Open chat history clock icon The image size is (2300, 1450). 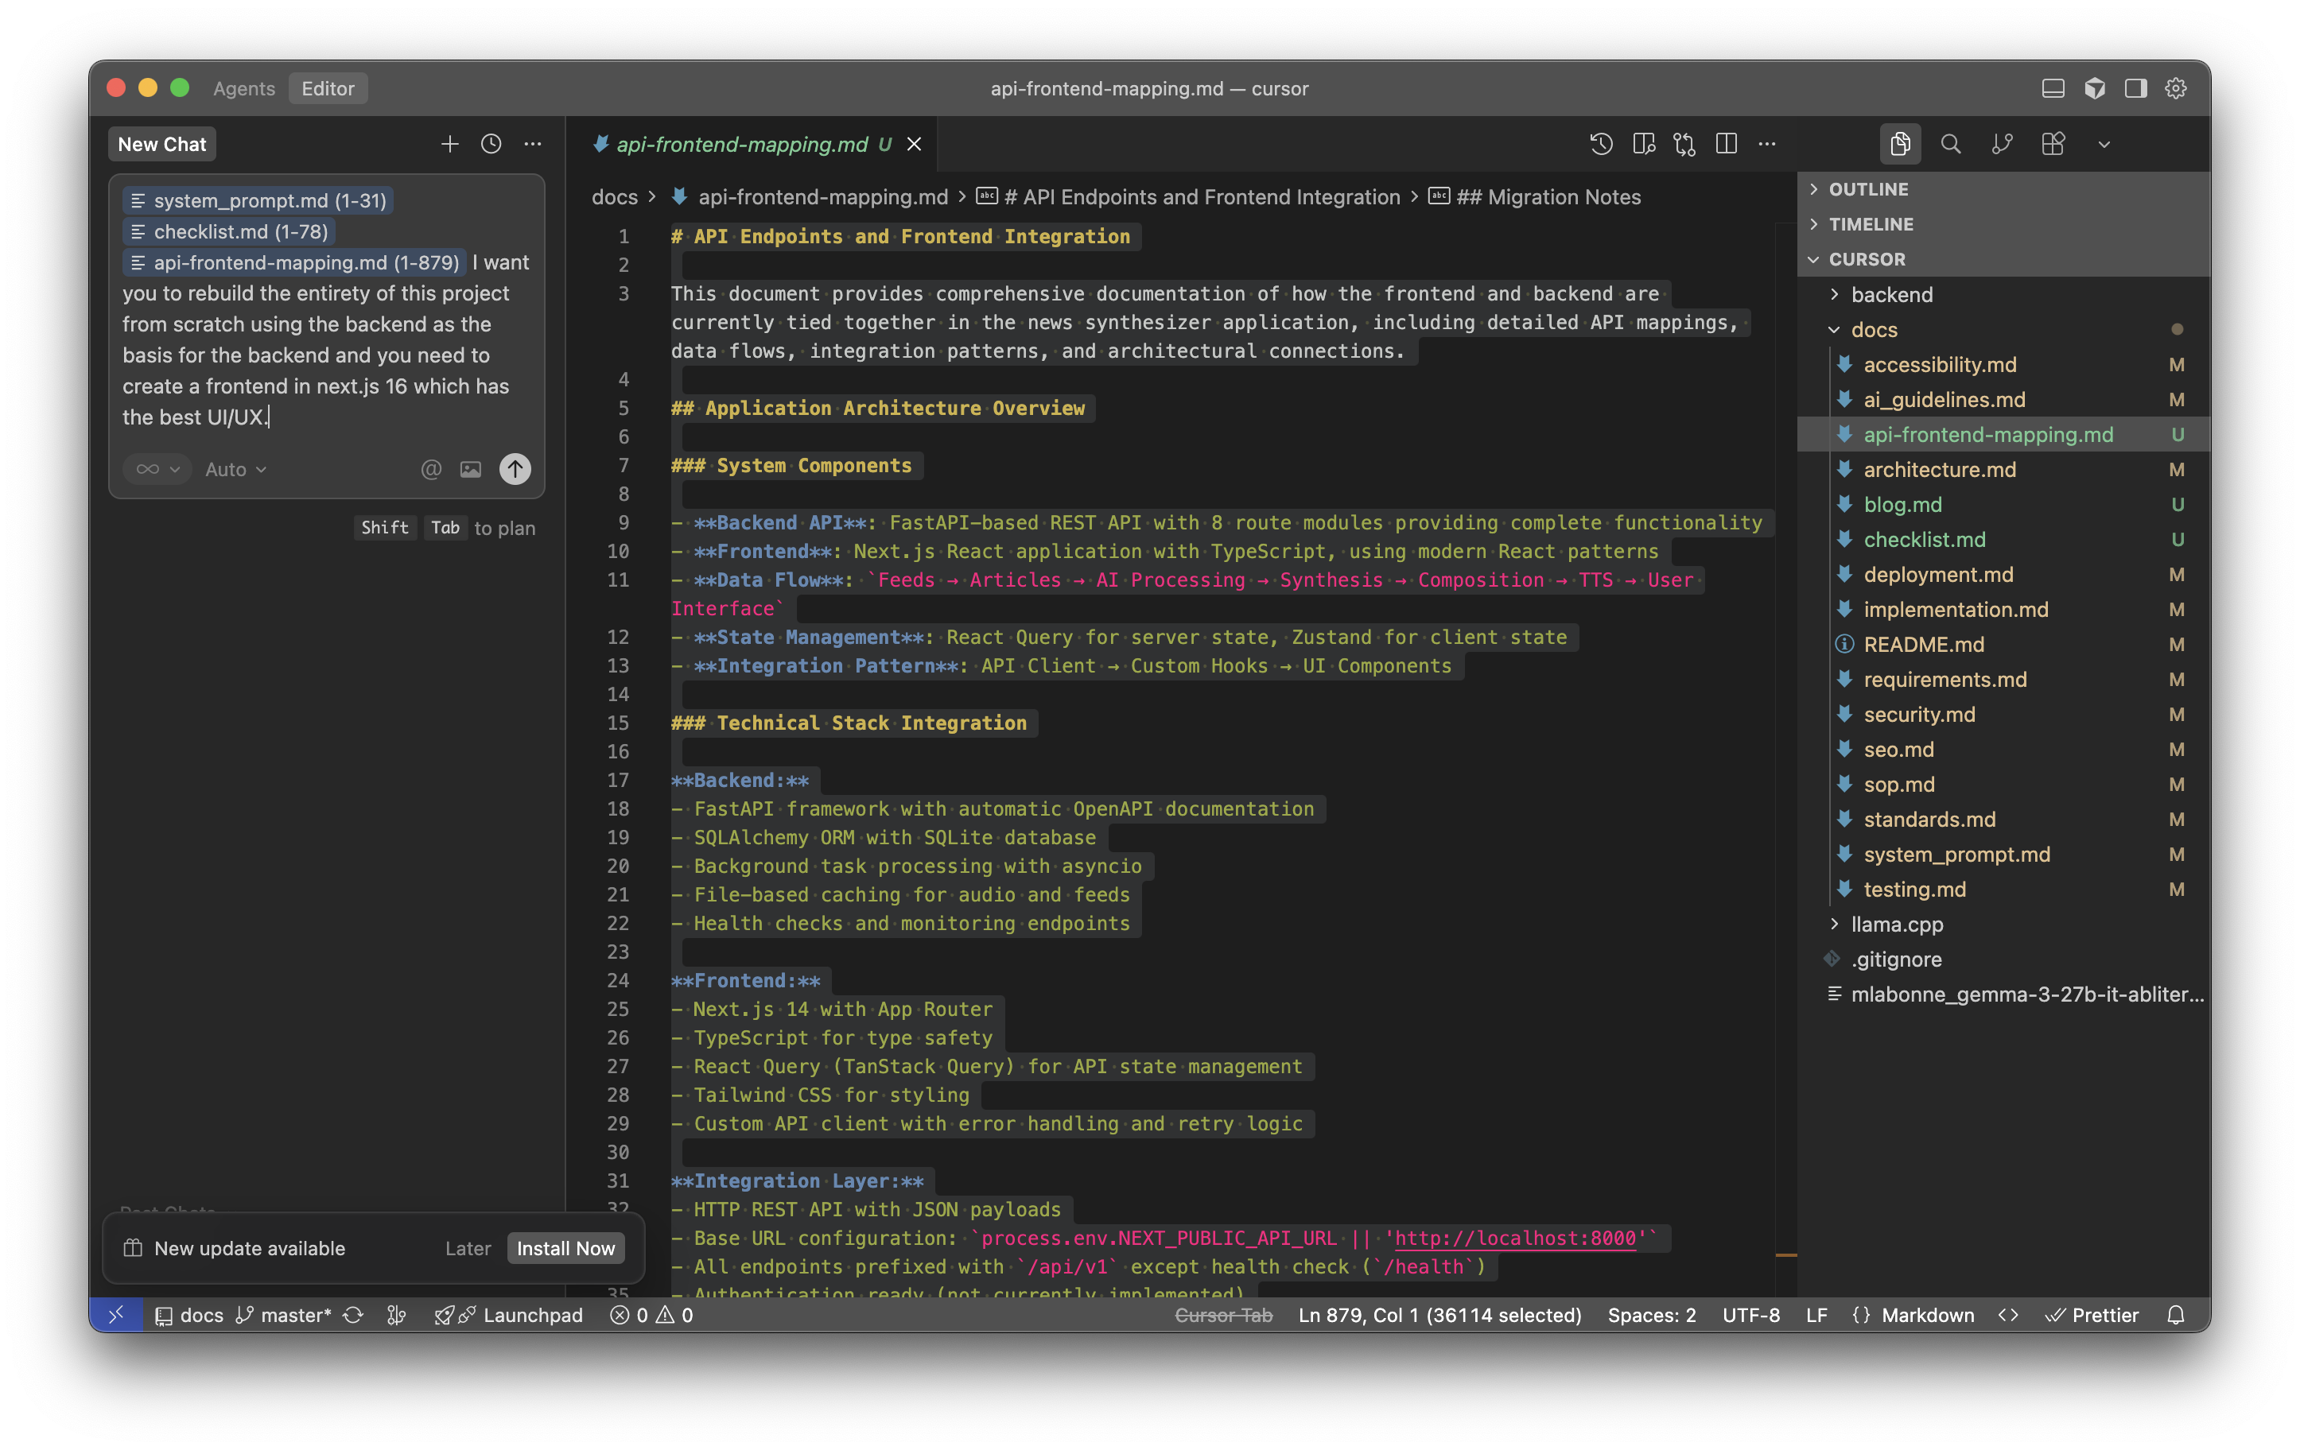(x=491, y=144)
